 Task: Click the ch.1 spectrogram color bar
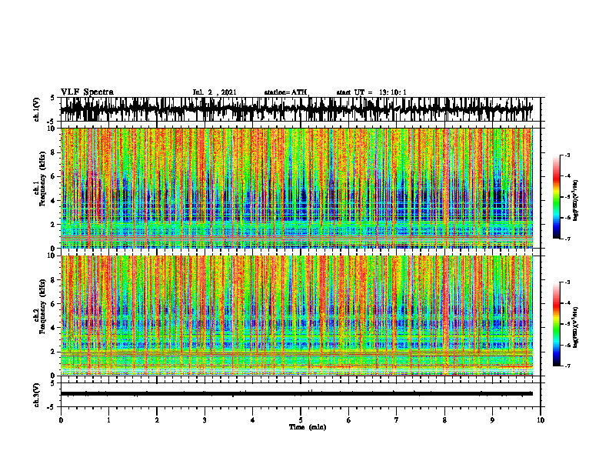point(557,197)
